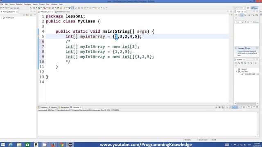Open the External Tools dropdown arrow

pos(47,8)
